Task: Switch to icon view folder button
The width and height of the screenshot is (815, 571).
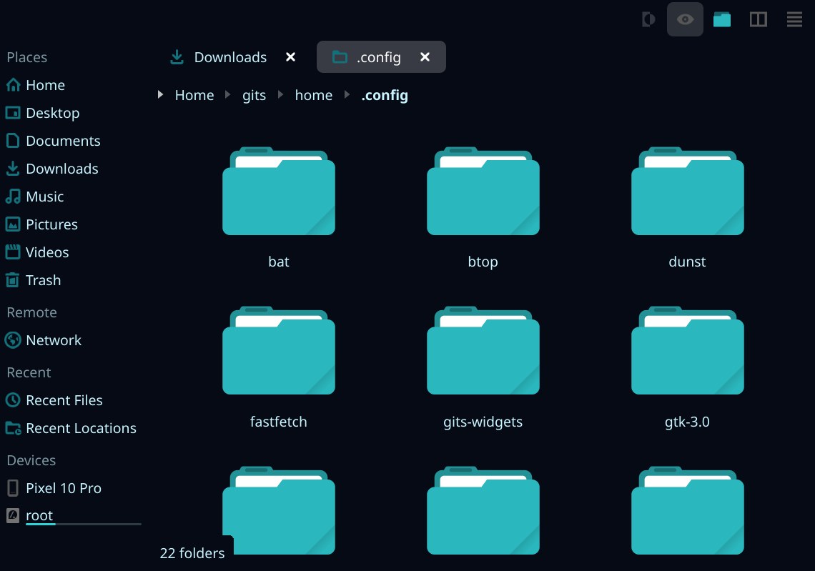Action: 722,20
